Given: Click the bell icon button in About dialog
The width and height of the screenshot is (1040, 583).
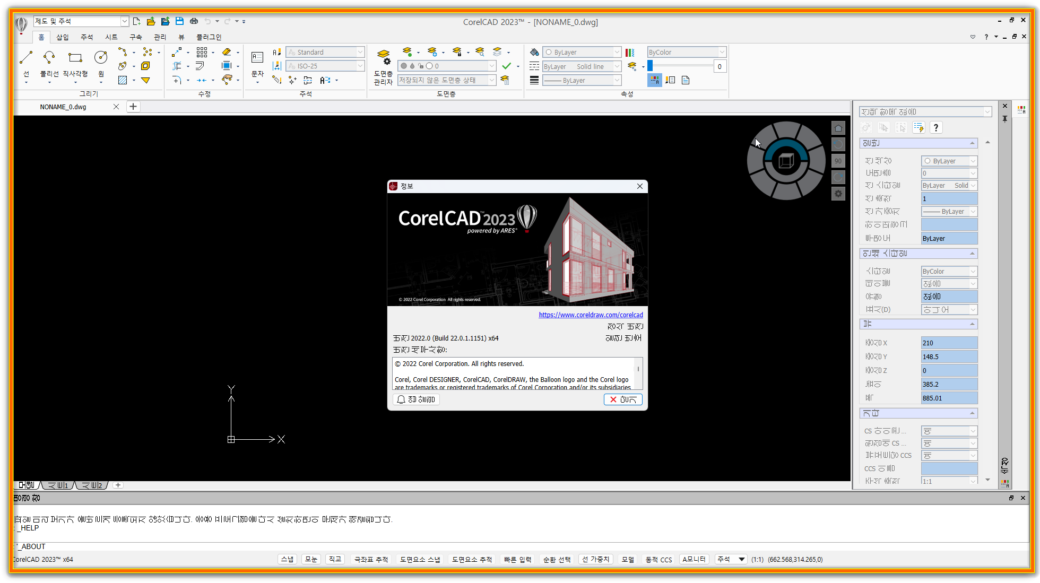Looking at the screenshot, I should point(416,399).
